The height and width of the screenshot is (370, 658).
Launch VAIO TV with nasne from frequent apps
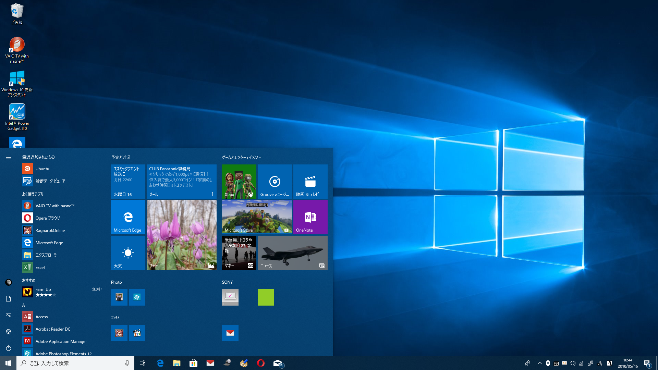[62, 206]
